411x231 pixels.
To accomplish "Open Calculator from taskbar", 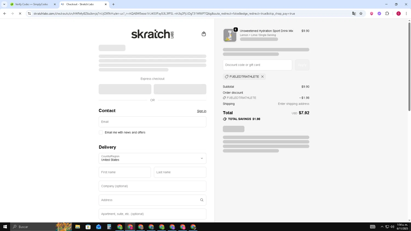I will point(109,227).
